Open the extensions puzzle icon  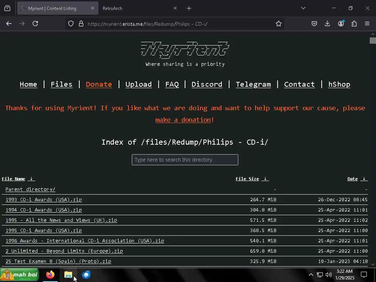[x=354, y=23]
